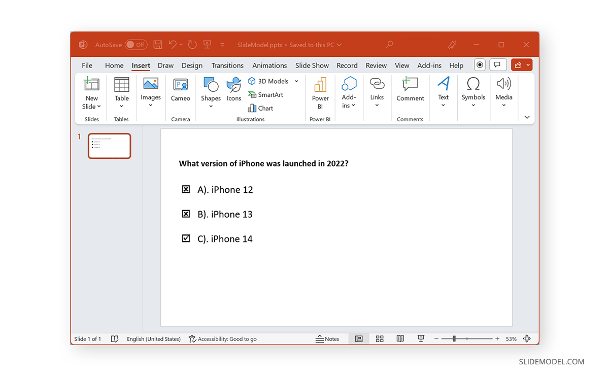Switch to Reading View
The width and height of the screenshot is (609, 377).
[400, 339]
